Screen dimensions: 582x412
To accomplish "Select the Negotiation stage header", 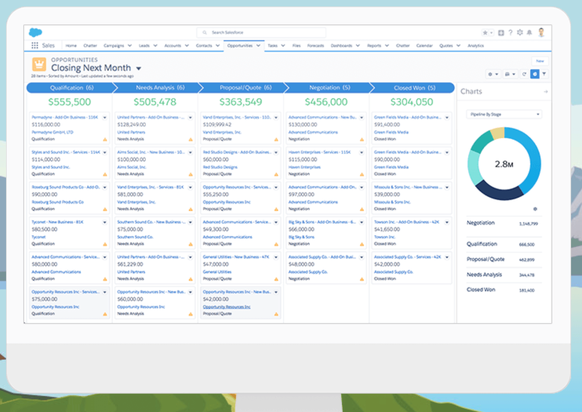I will click(x=329, y=88).
